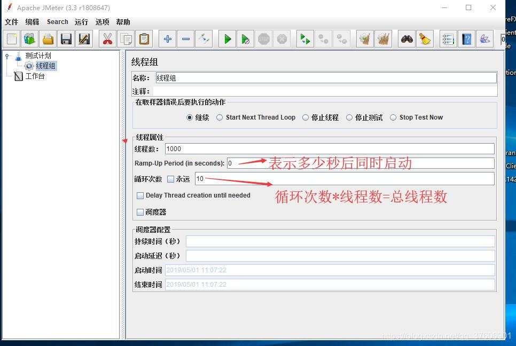Click the feather toolbar icon at far right
Viewport: 516px width, 346px height.
[484, 39]
